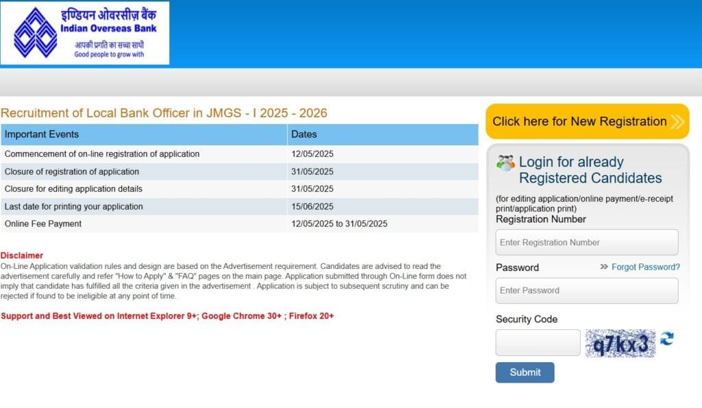Click the red Disclaimer heading

pyautogui.click(x=22, y=256)
